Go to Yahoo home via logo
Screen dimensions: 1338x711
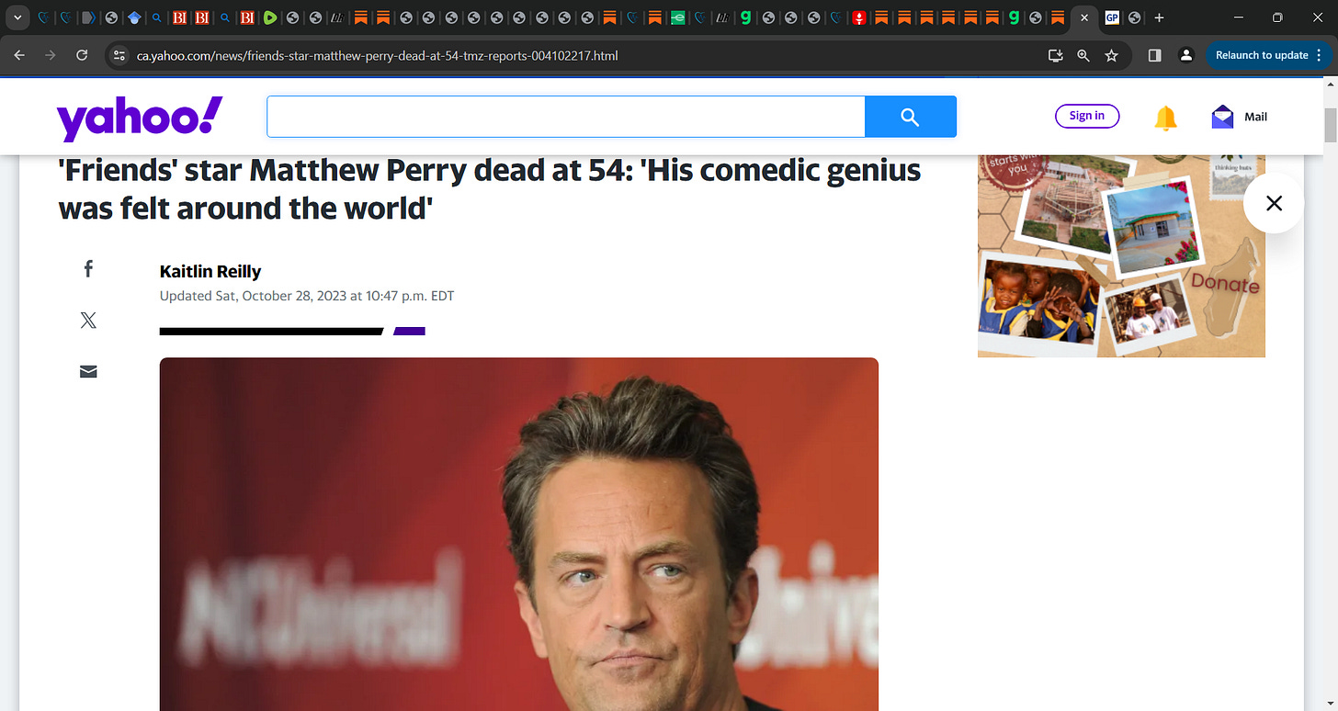tap(140, 118)
